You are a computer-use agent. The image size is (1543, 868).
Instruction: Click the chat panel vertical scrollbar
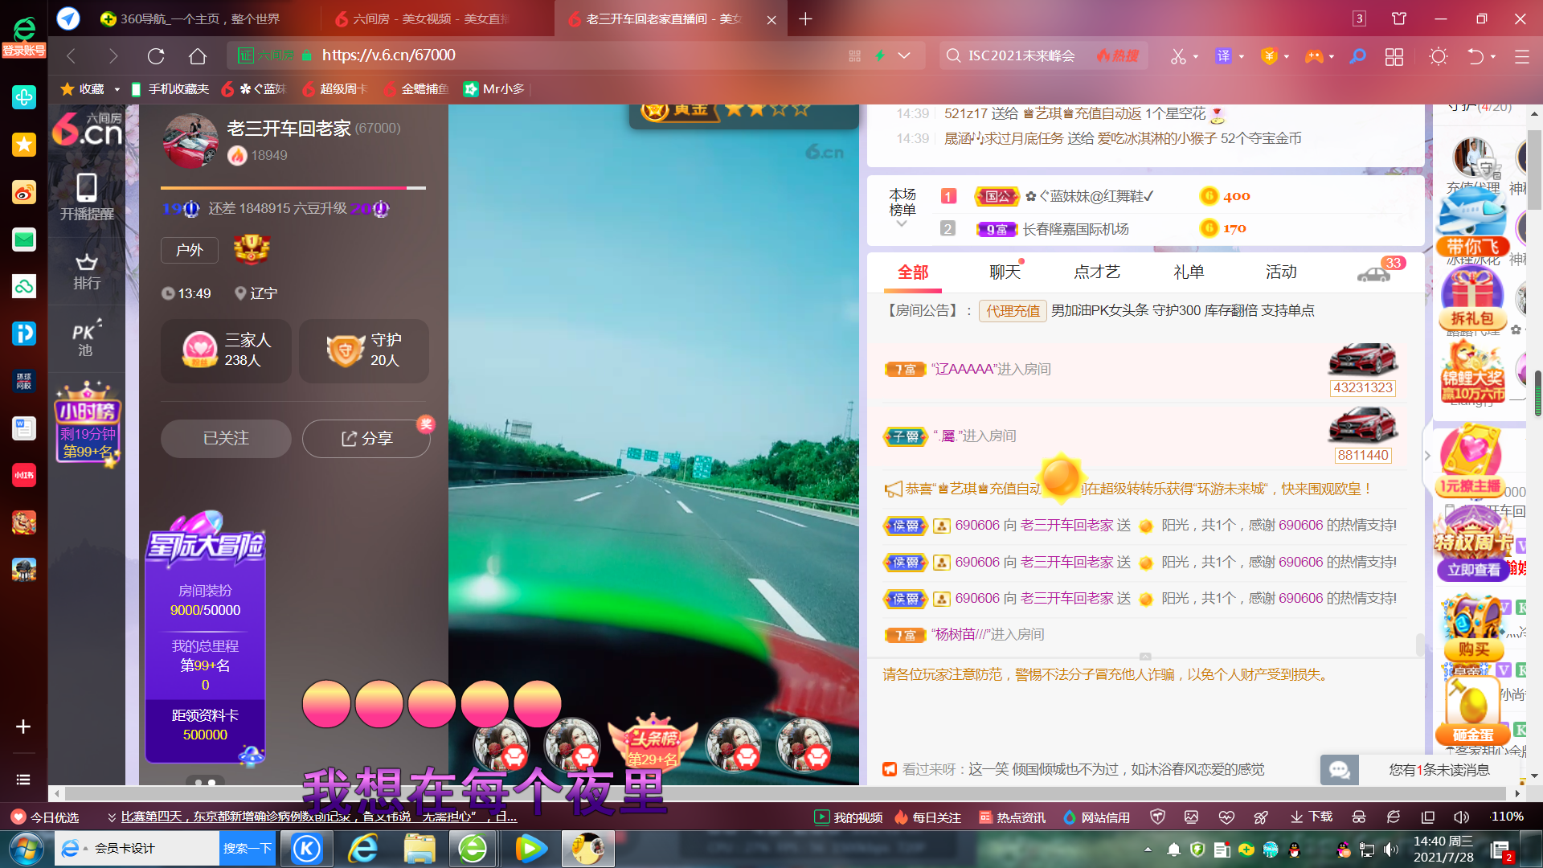pos(1419,645)
